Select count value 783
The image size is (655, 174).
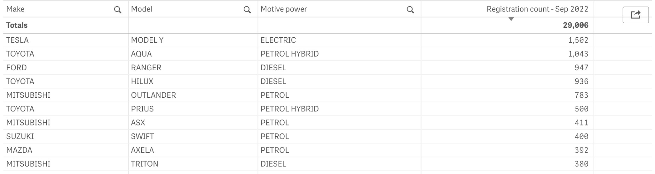(x=581, y=95)
